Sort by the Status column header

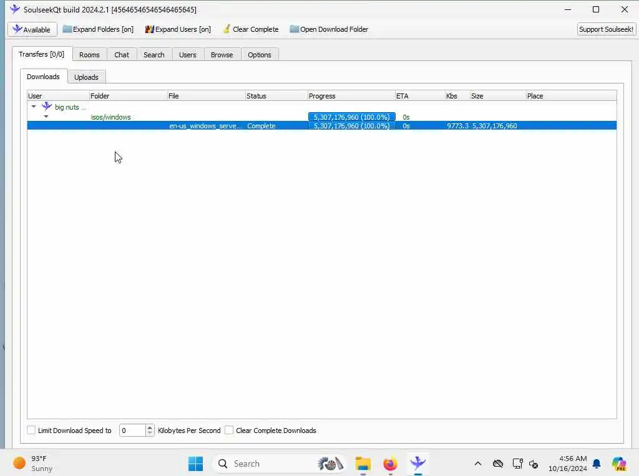[276, 95]
